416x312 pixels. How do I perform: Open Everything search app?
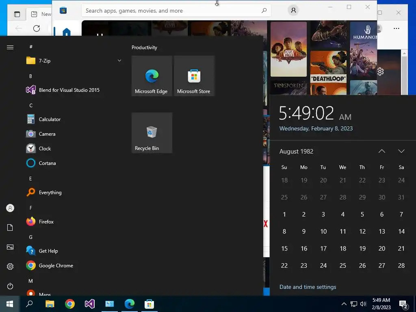coord(74,192)
